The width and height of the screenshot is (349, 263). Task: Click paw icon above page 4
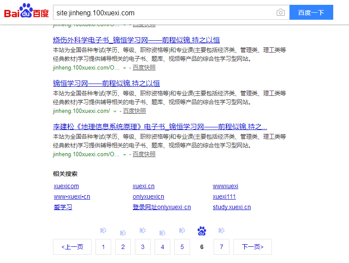pyautogui.click(x=162, y=233)
